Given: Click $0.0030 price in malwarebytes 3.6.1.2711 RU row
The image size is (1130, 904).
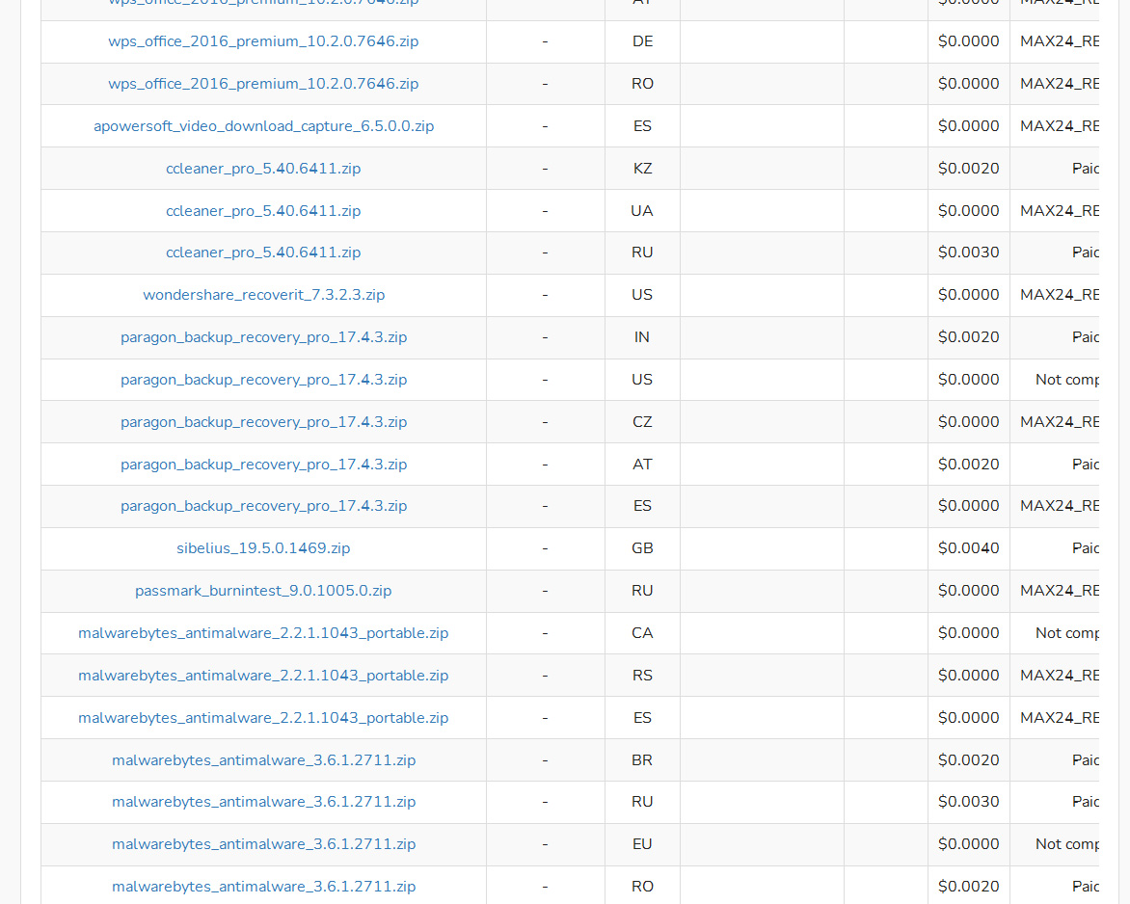Looking at the screenshot, I should coord(969,802).
